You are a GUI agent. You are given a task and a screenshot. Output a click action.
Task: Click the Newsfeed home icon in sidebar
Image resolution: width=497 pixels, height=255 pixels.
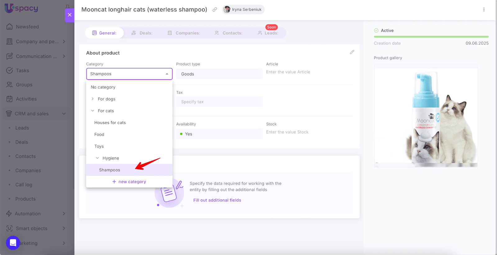10,27
